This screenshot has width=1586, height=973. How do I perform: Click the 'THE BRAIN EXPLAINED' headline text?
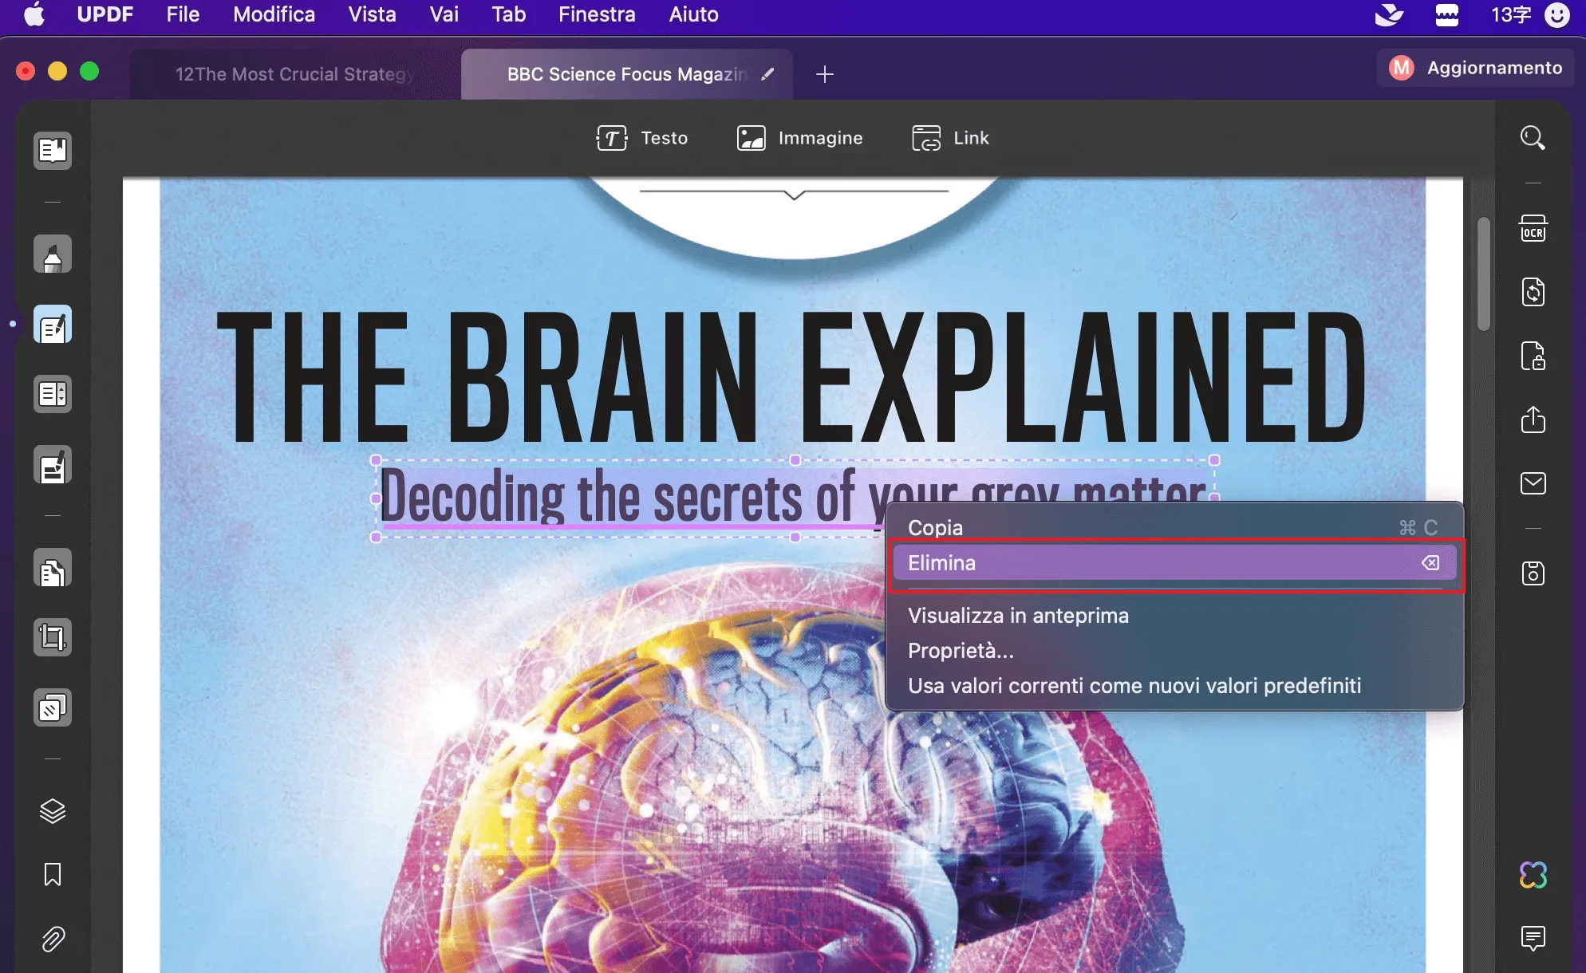(791, 376)
